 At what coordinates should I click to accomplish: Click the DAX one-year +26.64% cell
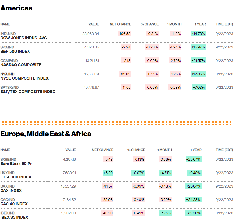[193, 186]
